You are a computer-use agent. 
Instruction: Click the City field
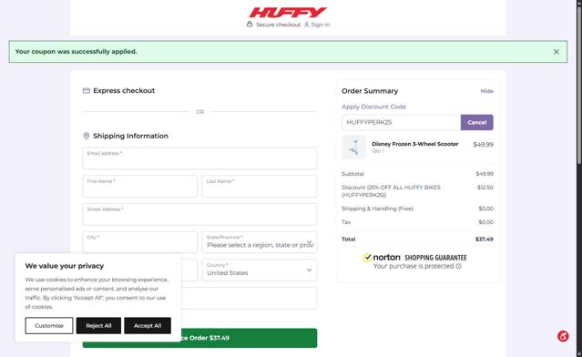[x=140, y=242]
